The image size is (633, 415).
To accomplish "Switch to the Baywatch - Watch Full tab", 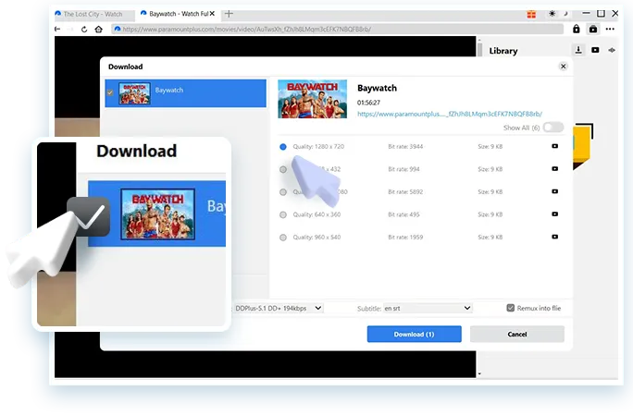I will [x=178, y=14].
